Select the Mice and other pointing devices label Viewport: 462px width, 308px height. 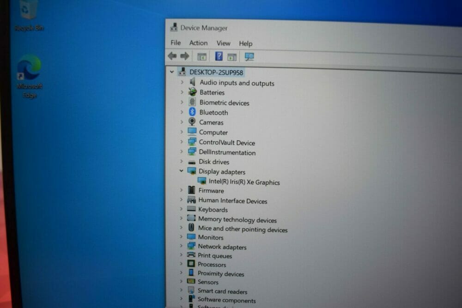click(243, 229)
